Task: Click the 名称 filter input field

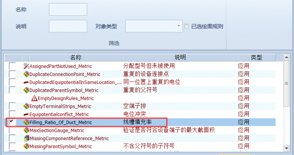Action: 68,9
